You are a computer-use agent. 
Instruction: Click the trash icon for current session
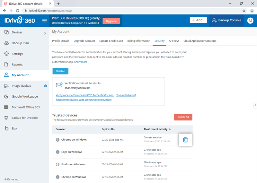click(x=185, y=140)
